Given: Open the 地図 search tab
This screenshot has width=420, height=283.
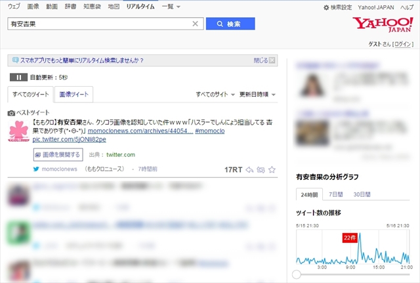Looking at the screenshot, I should [114, 7].
